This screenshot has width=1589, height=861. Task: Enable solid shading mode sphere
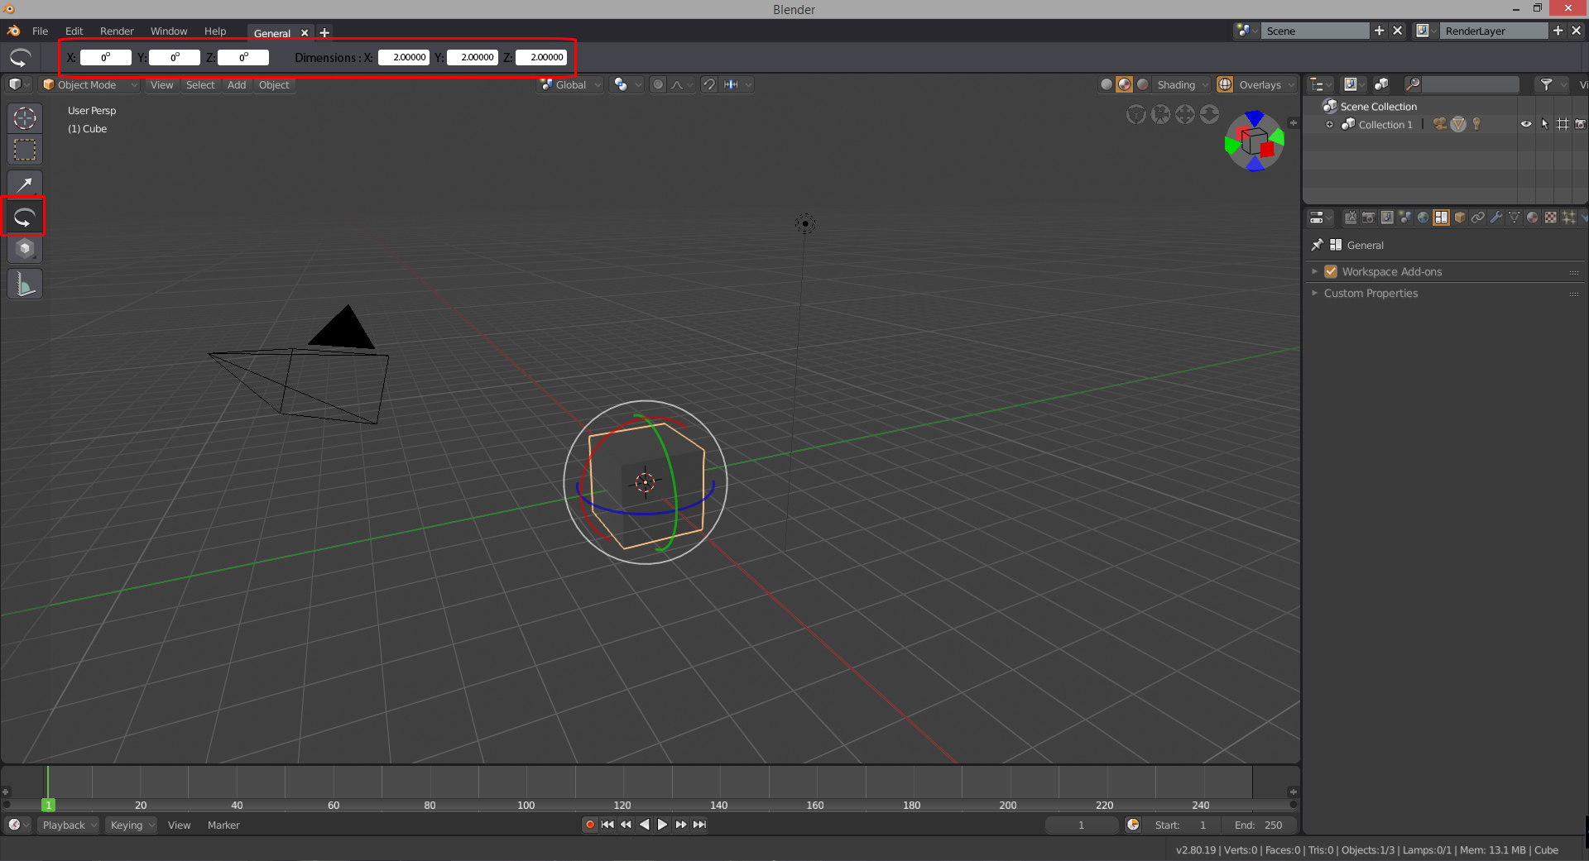[1107, 84]
